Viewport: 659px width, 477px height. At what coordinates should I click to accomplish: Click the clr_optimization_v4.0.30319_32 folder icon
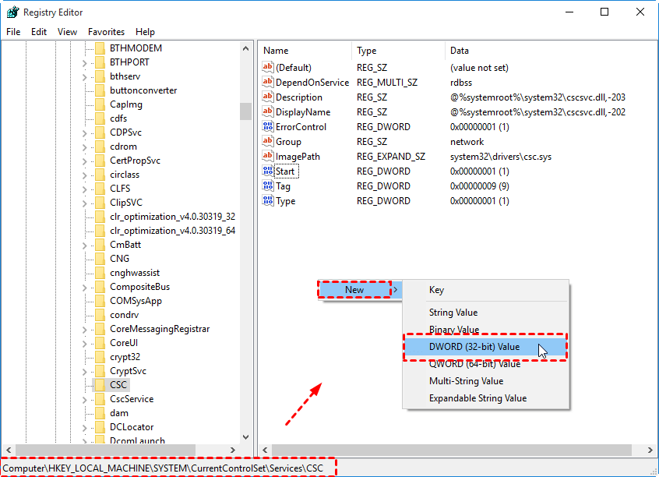tap(100, 216)
